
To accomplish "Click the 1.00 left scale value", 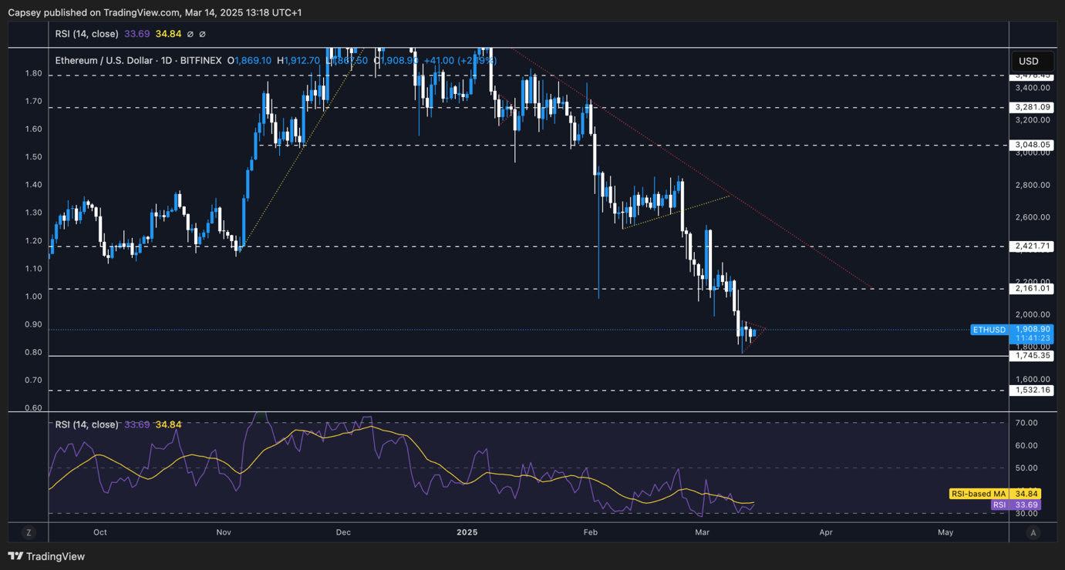I will 33,297.
